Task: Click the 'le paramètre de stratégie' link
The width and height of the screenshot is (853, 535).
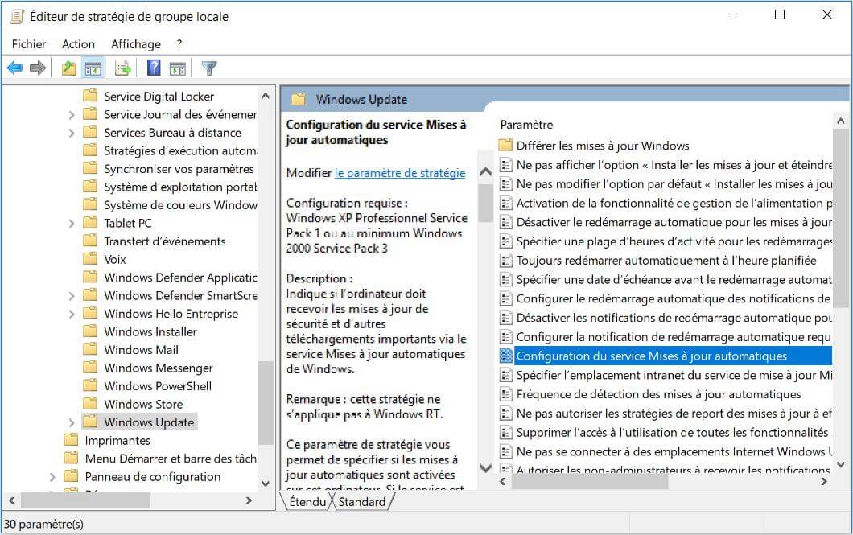Action: tap(400, 173)
